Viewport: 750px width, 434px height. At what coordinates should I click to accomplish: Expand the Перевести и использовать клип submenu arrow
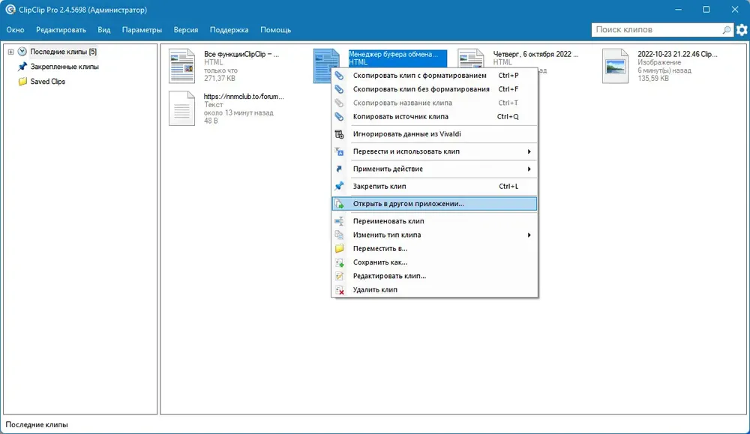(529, 151)
